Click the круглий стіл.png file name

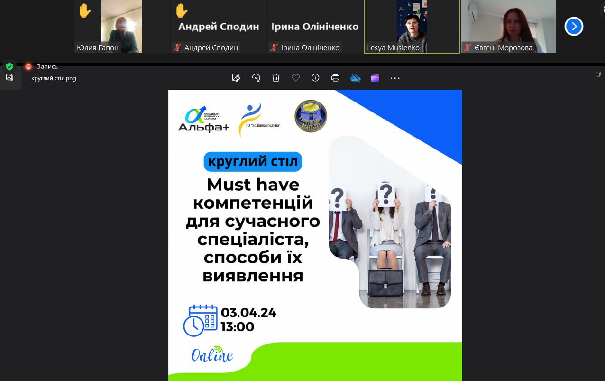[54, 78]
